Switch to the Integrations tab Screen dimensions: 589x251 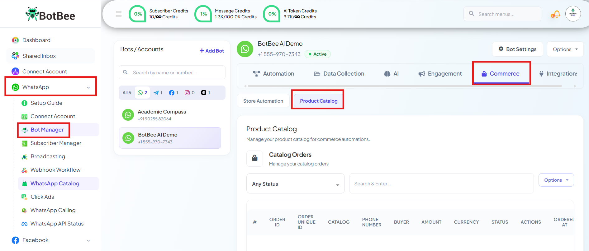click(558, 74)
